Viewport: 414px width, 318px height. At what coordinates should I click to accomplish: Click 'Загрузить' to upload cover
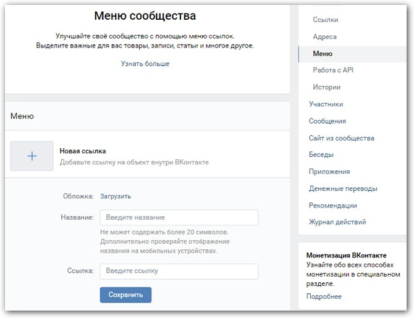116,196
